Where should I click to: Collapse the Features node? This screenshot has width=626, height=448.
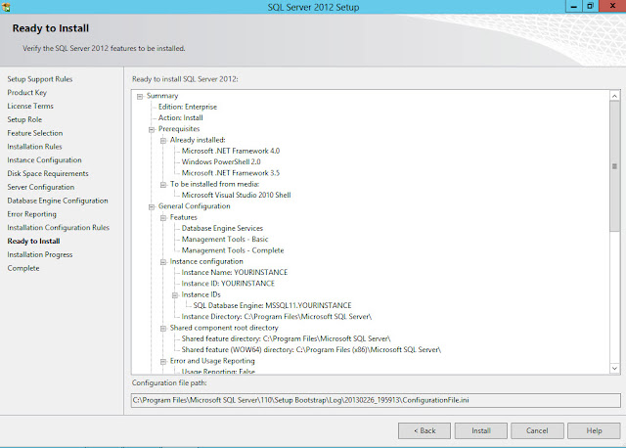coord(163,217)
